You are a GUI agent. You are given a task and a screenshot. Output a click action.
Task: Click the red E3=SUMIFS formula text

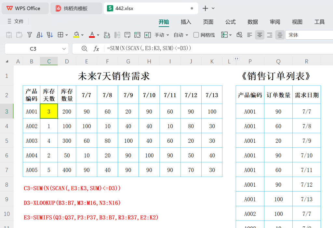tap(91, 218)
